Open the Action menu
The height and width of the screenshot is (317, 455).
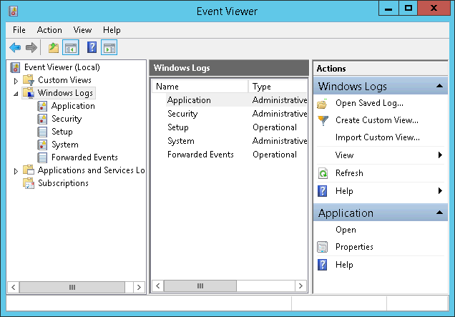(x=49, y=30)
